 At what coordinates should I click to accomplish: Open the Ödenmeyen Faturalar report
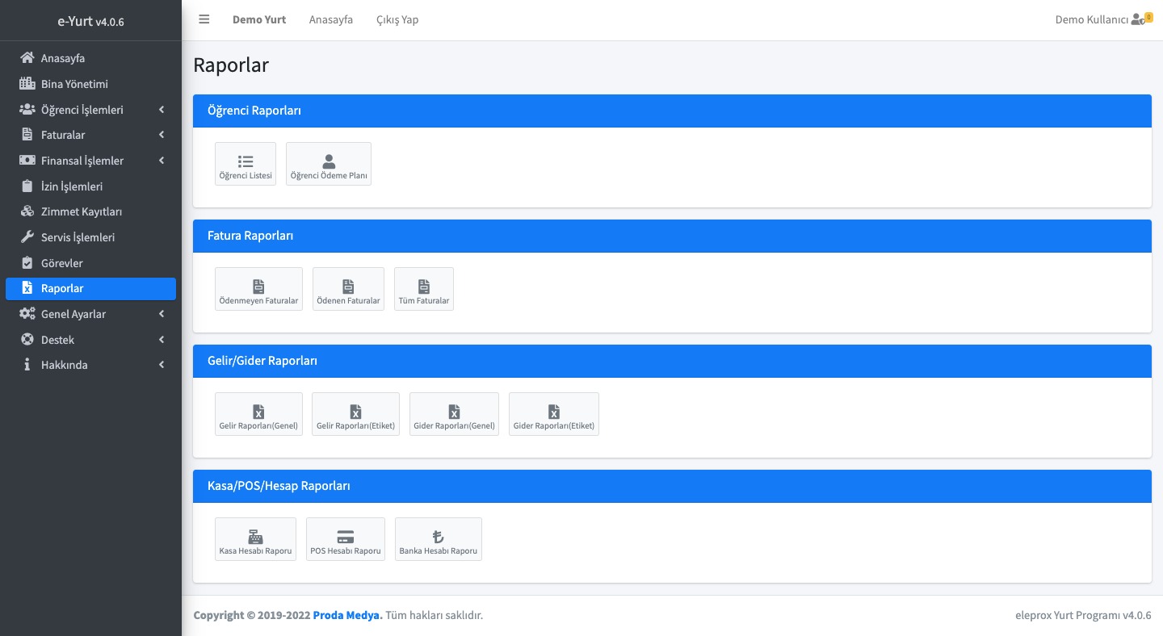click(x=258, y=289)
